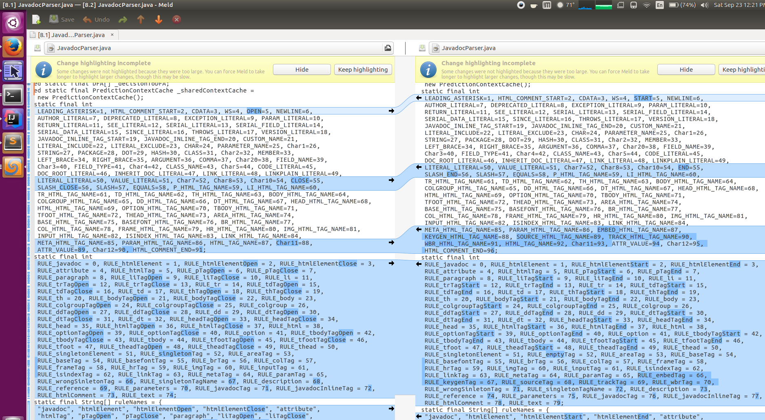
Task: Click HTML_COMMENT_END=96 in the right pane
Action: 459,251
